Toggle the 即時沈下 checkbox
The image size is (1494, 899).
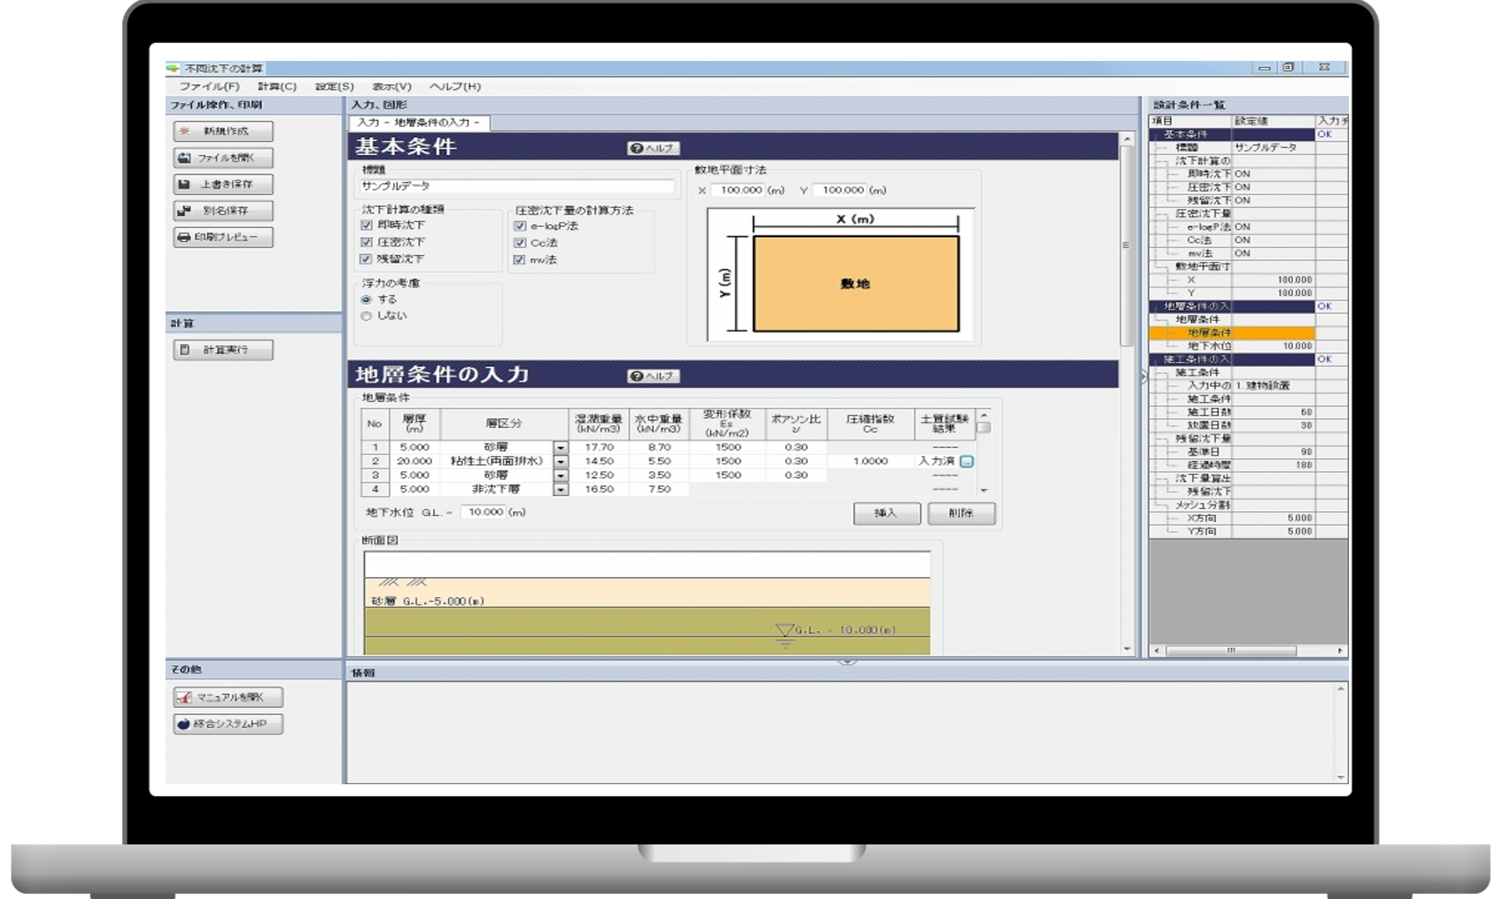366,225
